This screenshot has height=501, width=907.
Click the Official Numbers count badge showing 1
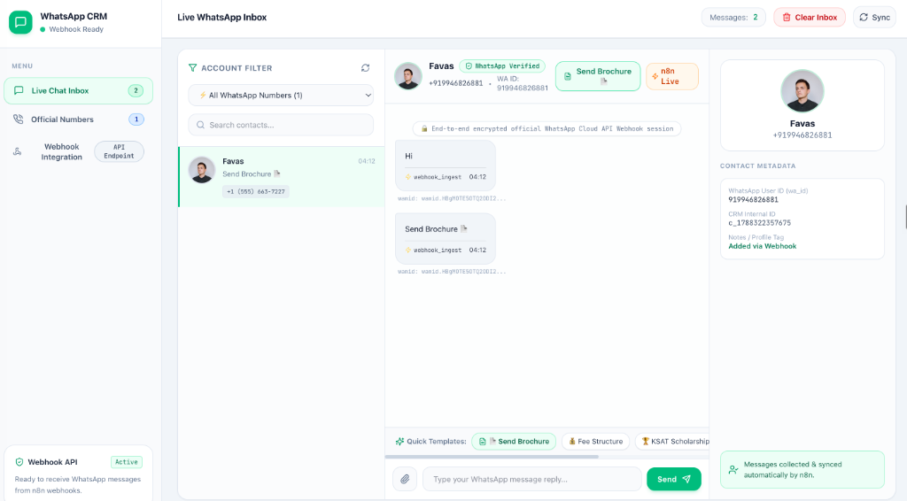point(136,119)
